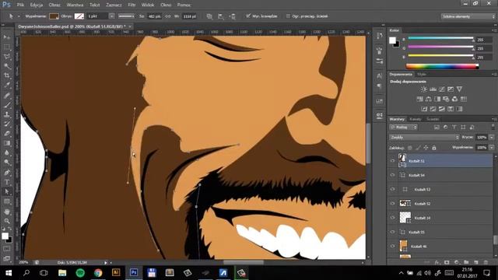
Task: Hide the Kształt 55 layer
Action: coord(392,232)
